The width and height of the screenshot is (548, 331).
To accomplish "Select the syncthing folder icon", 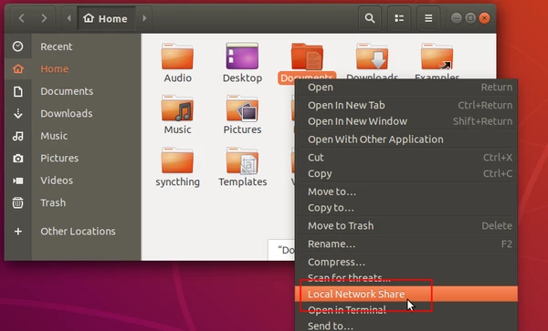I will coord(177,160).
